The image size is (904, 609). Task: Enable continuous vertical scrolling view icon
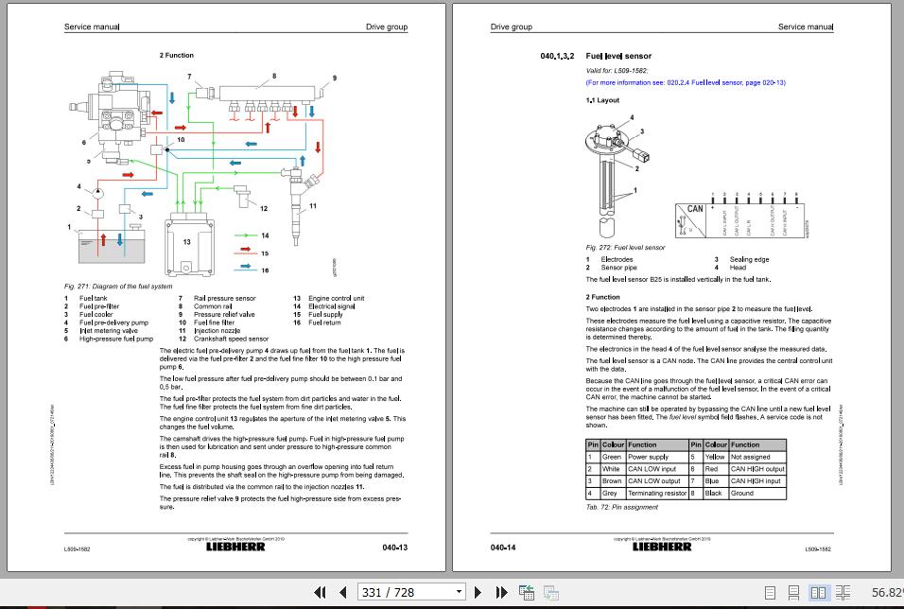click(792, 592)
